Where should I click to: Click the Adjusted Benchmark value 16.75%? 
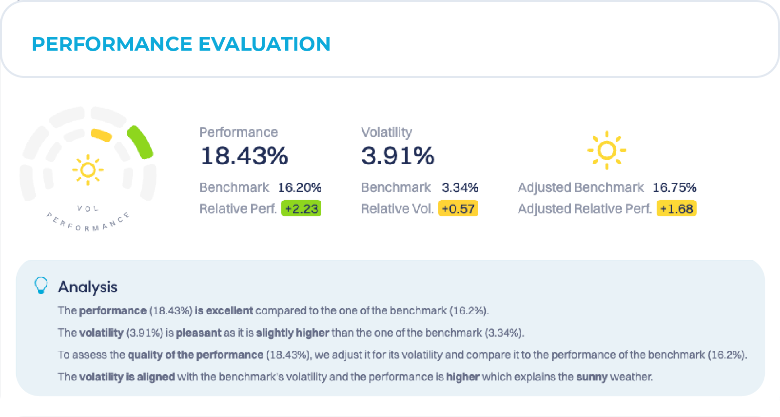(x=675, y=188)
